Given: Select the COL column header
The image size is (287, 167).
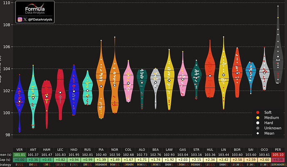Looking at the screenshot, I should point(128,150).
